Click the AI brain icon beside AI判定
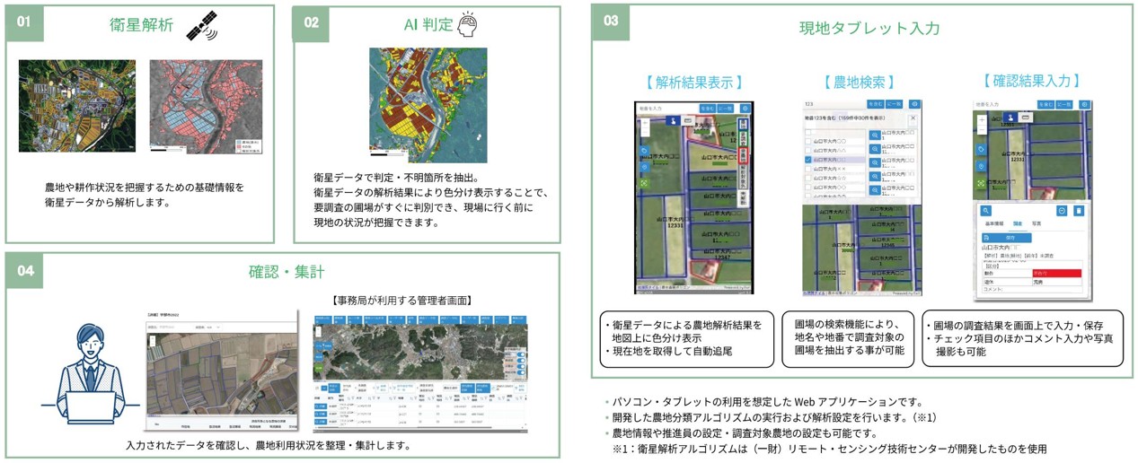Screen dimensions: 1138x463 468,25
